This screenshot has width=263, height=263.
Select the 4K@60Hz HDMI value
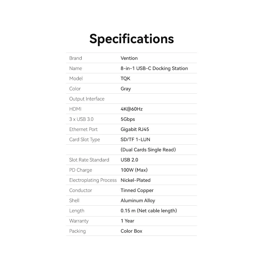click(x=131, y=109)
